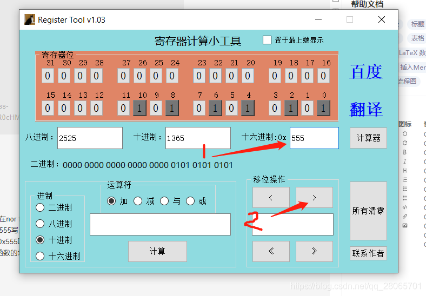Image resolution: width=426 pixels, height=296 pixels.
Task: Click the undo icon in the editor sidebar
Action: click(x=405, y=133)
